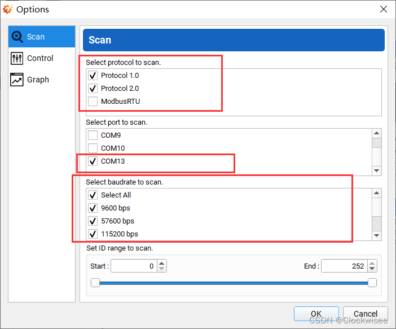Increase the Start ID with up arrow
The width and height of the screenshot is (396, 329).
(162, 263)
